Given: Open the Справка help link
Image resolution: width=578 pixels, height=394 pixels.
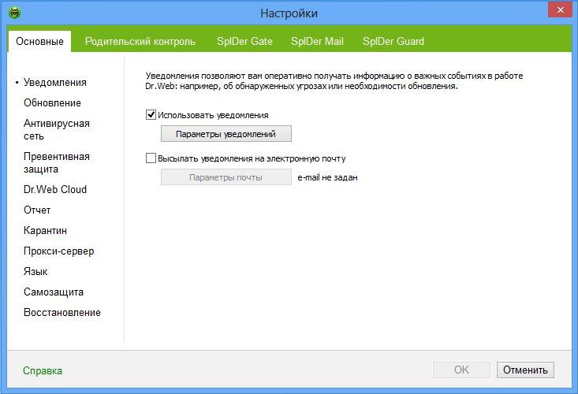Looking at the screenshot, I should 43,370.
